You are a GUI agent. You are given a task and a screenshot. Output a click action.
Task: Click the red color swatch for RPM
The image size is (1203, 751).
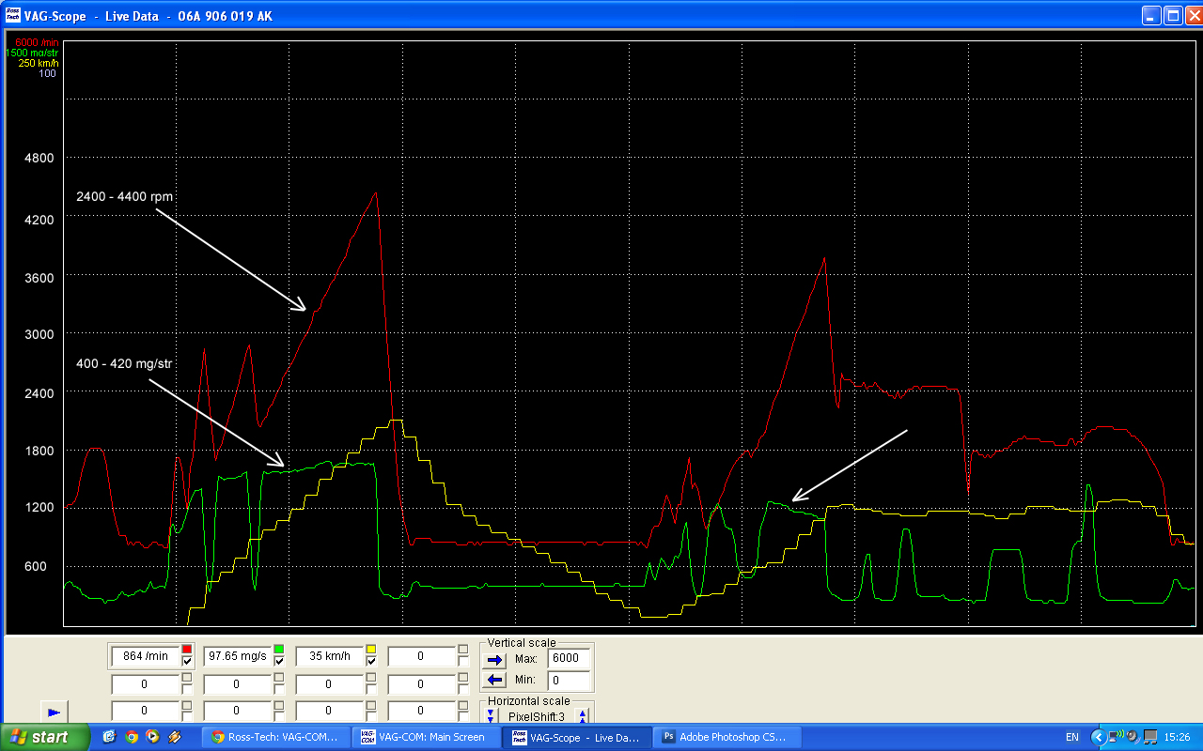point(187,650)
